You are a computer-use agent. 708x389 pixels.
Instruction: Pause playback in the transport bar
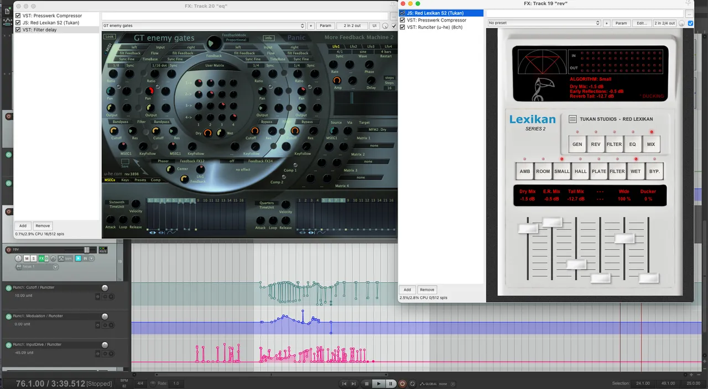tap(391, 383)
